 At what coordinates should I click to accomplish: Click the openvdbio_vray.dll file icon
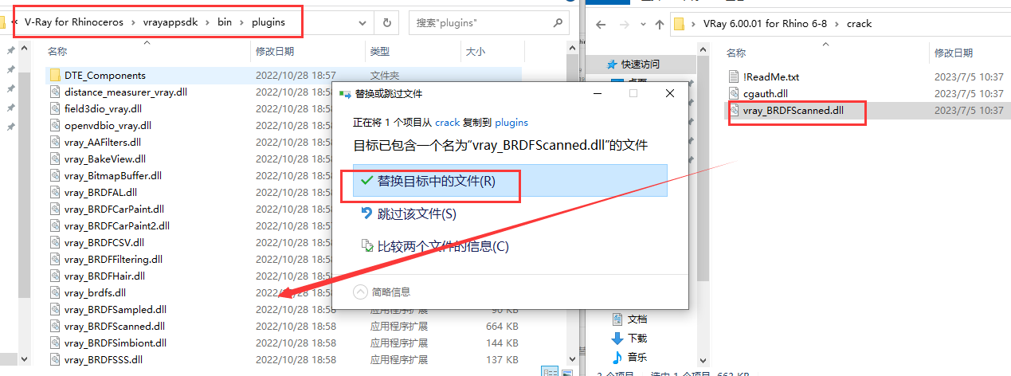(x=55, y=125)
